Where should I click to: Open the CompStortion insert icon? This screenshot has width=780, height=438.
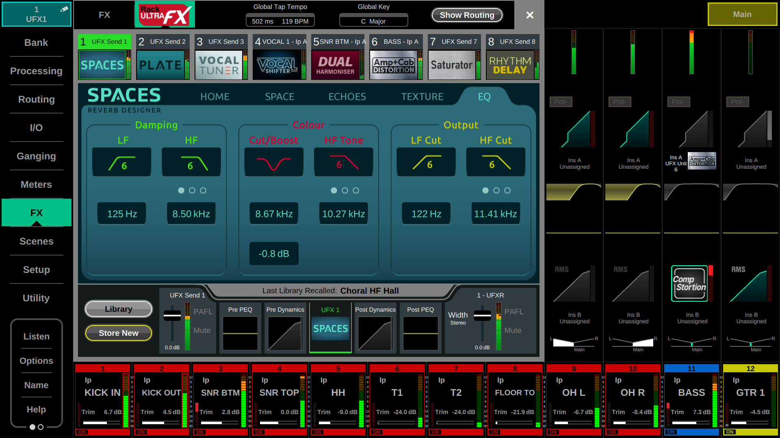[x=689, y=283]
